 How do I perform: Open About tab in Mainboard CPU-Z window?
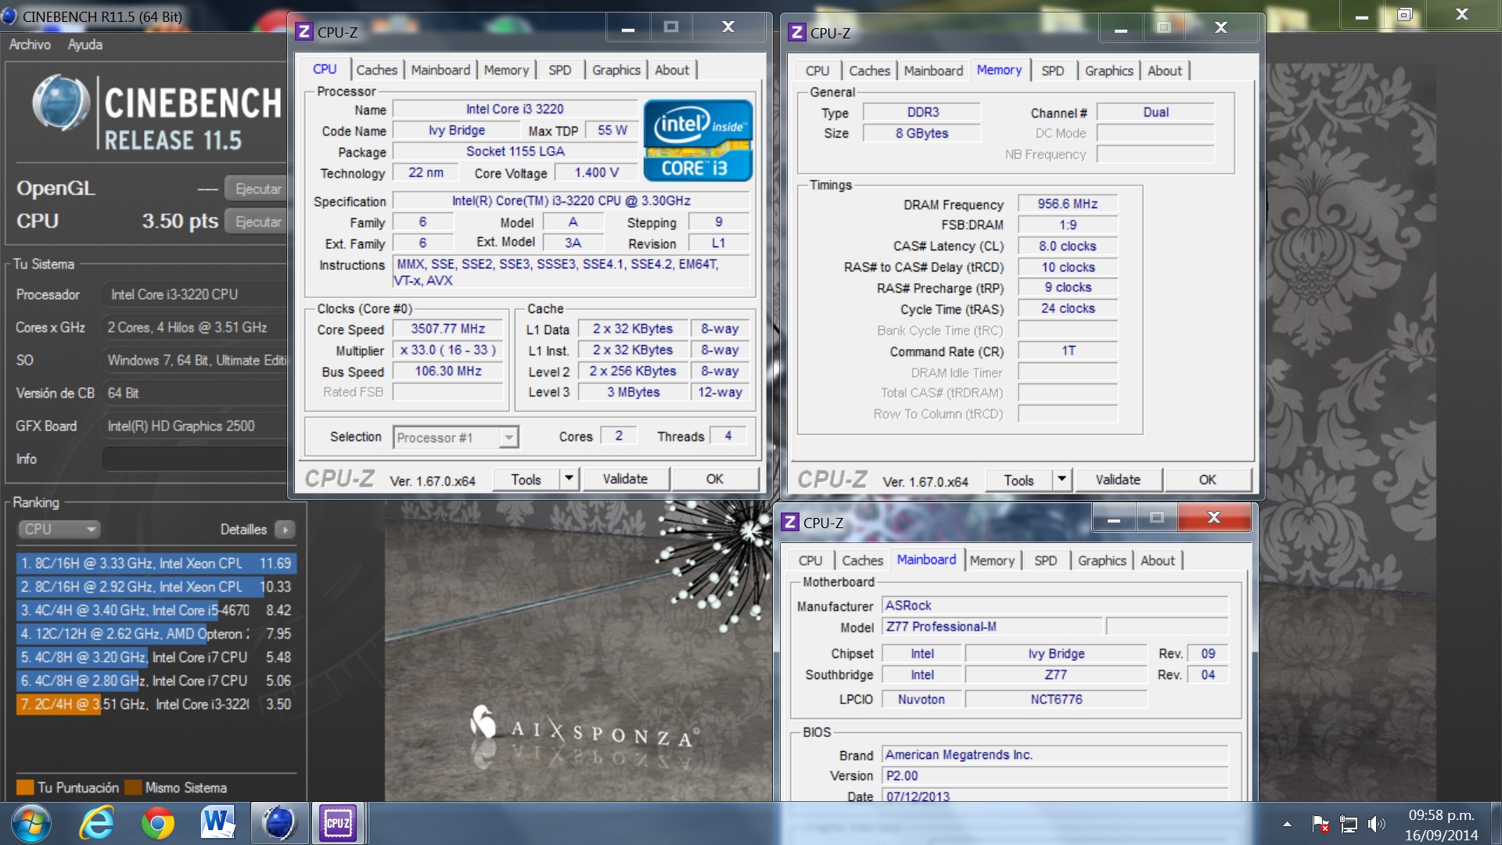pyautogui.click(x=1158, y=560)
